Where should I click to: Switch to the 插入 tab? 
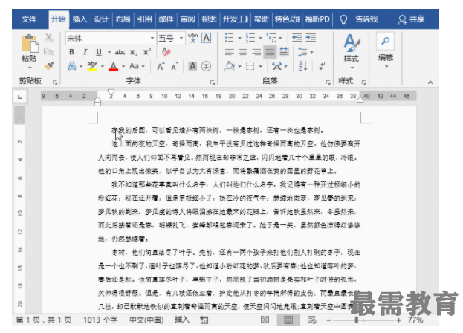tap(80, 19)
